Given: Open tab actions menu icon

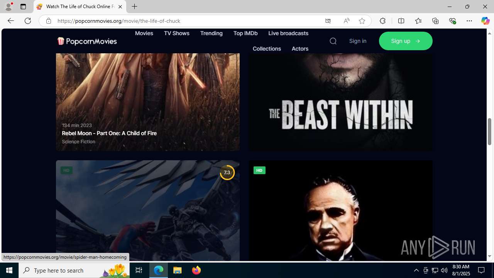Looking at the screenshot, I should (23, 7).
